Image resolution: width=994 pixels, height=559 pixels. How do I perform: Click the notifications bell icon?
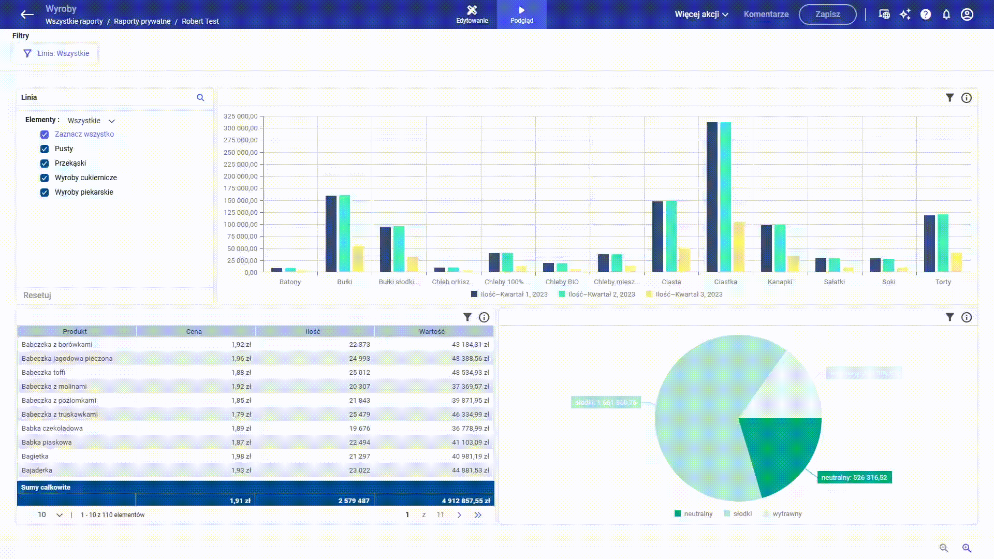(x=946, y=14)
